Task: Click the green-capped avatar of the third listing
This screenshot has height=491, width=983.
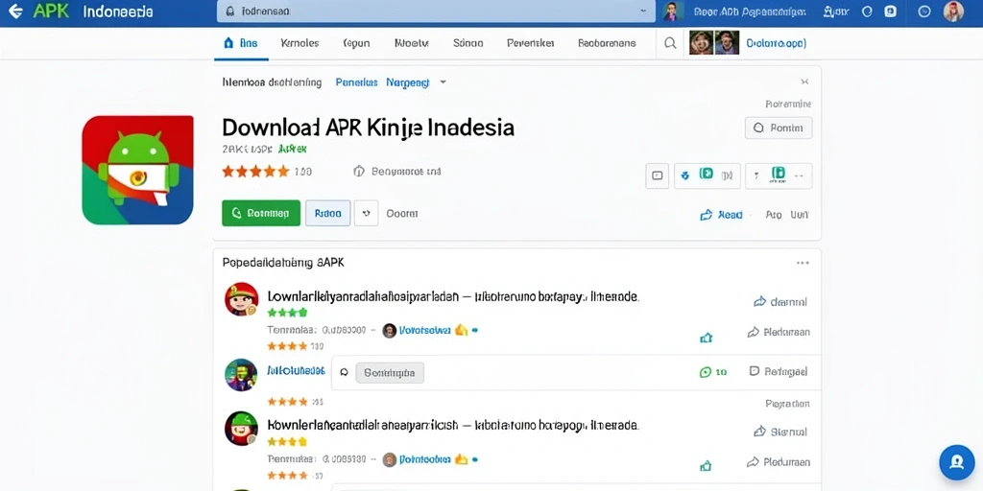Action: pos(241,429)
